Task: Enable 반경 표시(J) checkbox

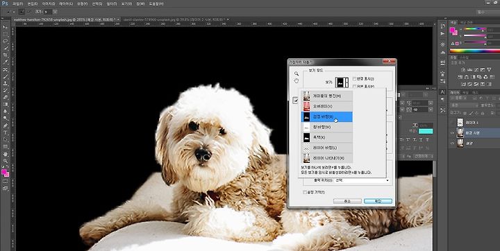Action: click(x=354, y=78)
